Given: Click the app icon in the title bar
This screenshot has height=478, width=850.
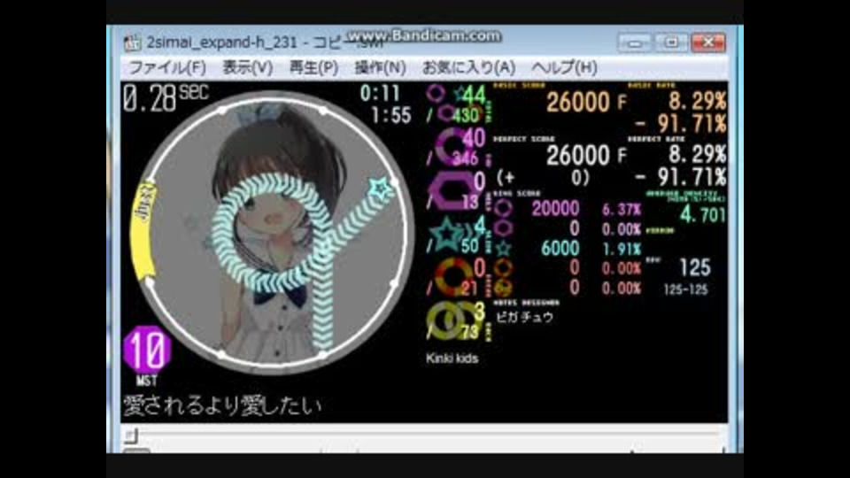Looking at the screenshot, I should tap(132, 42).
